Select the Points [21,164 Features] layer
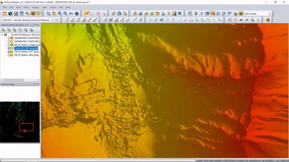This screenshot has height=162, width=289. pos(26,48)
